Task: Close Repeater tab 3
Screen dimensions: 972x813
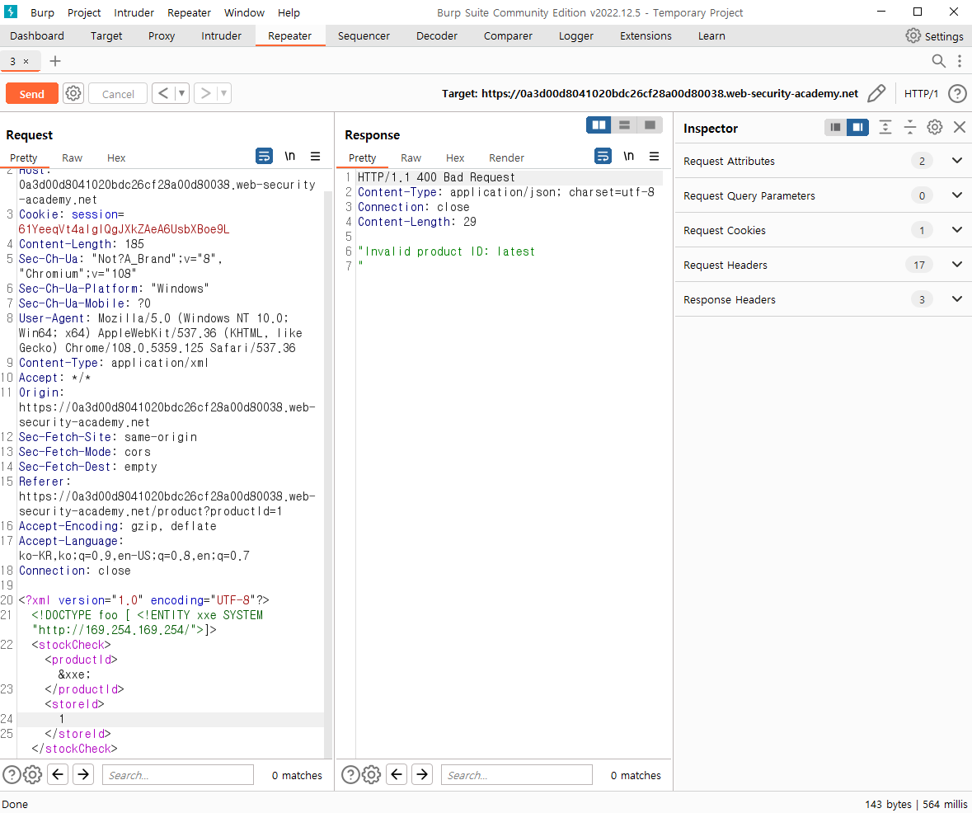Action: pyautogui.click(x=26, y=61)
